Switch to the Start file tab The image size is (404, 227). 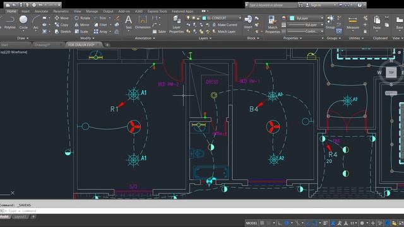point(4,45)
